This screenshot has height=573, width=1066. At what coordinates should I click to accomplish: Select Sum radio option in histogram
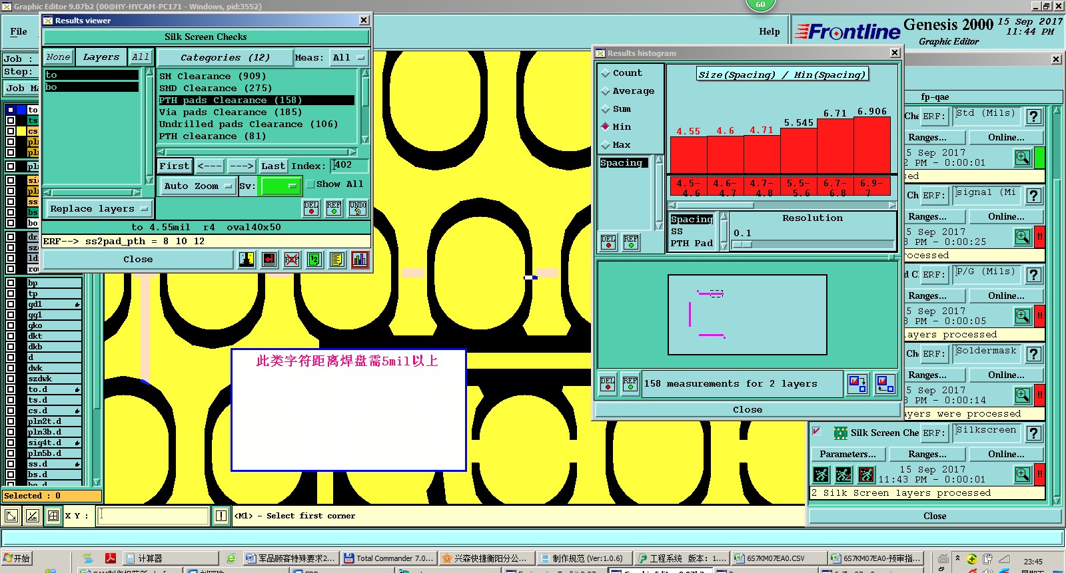coord(606,109)
